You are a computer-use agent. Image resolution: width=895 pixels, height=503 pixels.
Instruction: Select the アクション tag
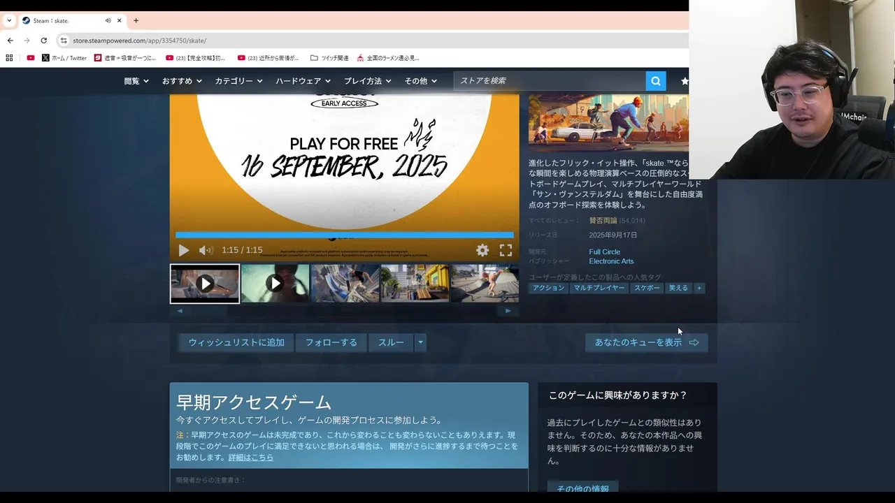(548, 288)
